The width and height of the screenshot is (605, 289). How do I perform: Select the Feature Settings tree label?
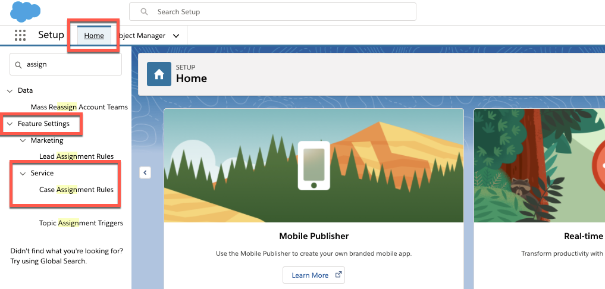(x=43, y=124)
